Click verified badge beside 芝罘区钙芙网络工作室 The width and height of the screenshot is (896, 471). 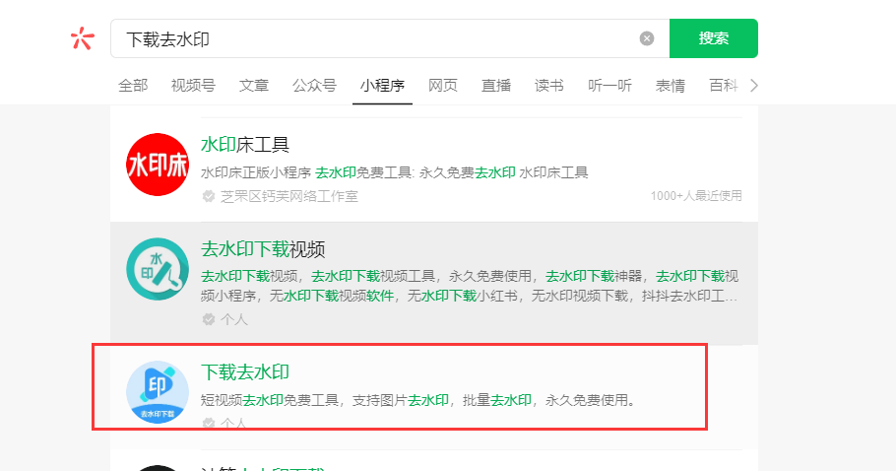(209, 197)
